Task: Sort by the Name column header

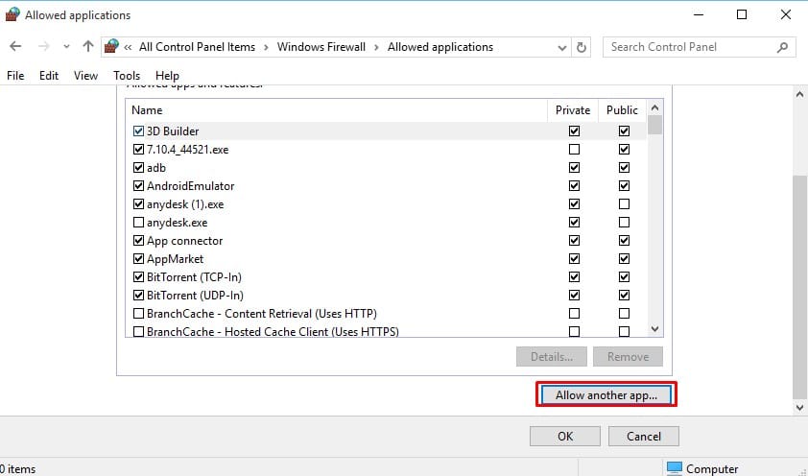Action: [337, 110]
